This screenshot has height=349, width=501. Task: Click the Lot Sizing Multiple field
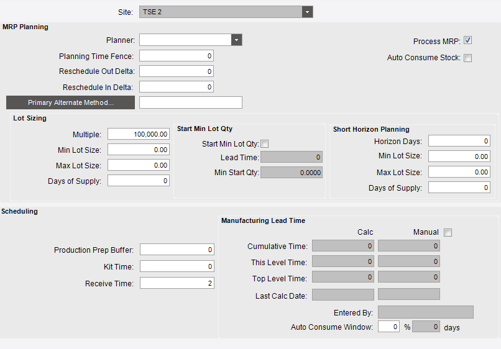point(139,134)
